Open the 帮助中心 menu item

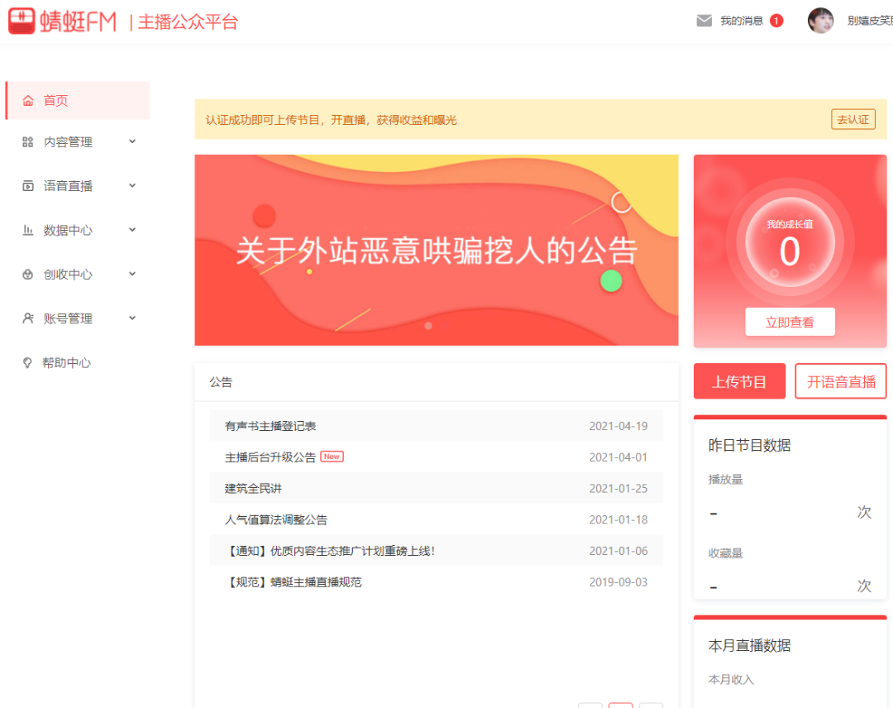click(67, 363)
